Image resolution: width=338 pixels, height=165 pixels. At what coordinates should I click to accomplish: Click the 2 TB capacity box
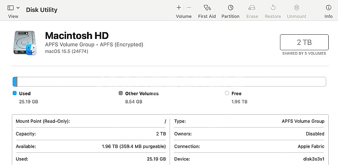pos(304,42)
